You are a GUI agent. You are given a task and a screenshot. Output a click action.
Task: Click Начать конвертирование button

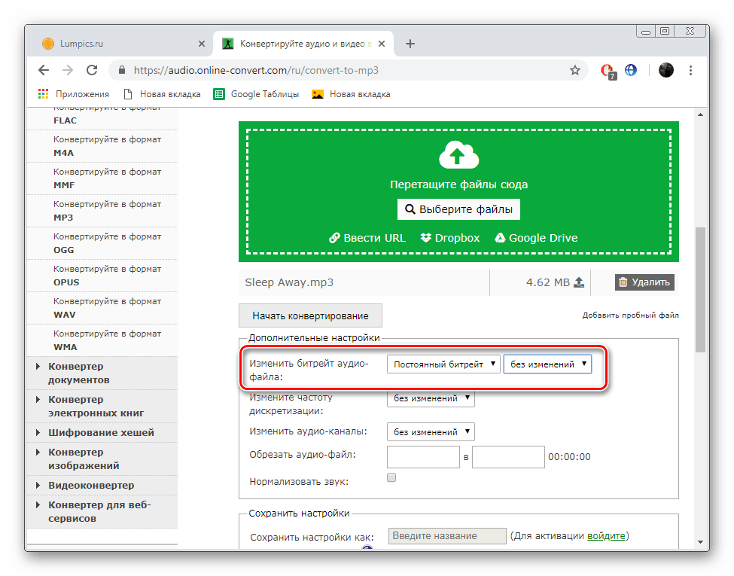(x=310, y=315)
